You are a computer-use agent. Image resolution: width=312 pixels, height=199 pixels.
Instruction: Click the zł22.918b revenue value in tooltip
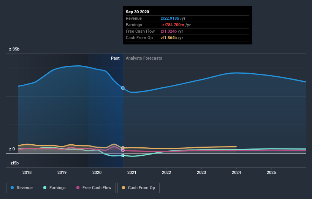click(170, 18)
